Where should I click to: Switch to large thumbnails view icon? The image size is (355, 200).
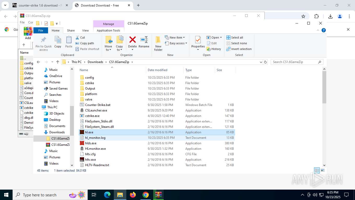(323, 171)
